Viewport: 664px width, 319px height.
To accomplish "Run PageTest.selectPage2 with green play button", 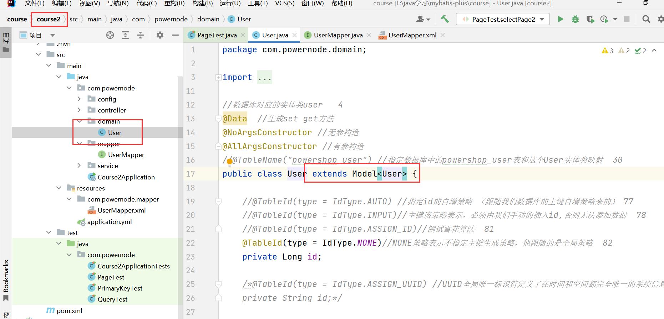I will pyautogui.click(x=561, y=19).
